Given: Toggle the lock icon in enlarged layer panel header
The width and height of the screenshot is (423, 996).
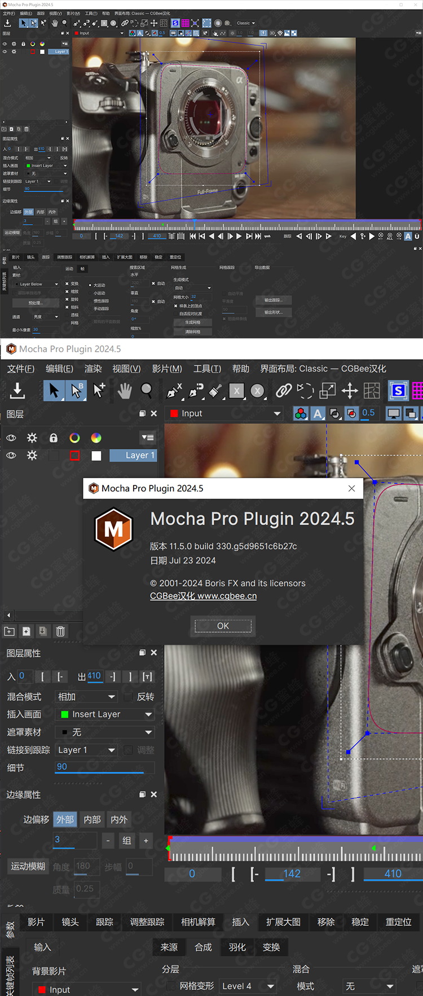Looking at the screenshot, I should [54, 438].
